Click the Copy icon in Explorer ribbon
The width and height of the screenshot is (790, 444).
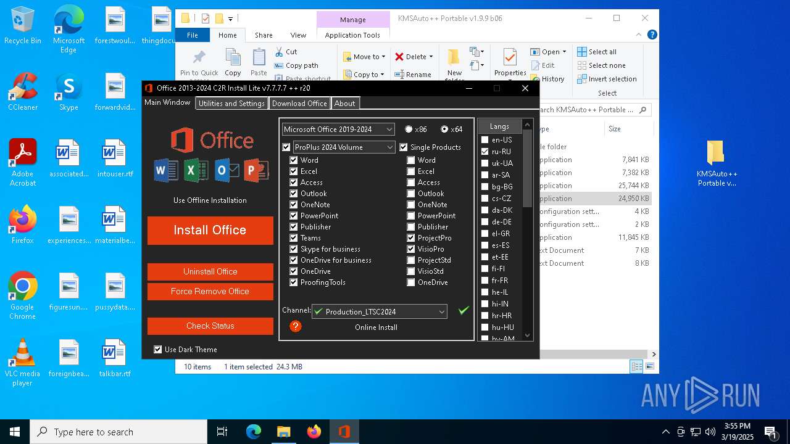point(233,62)
